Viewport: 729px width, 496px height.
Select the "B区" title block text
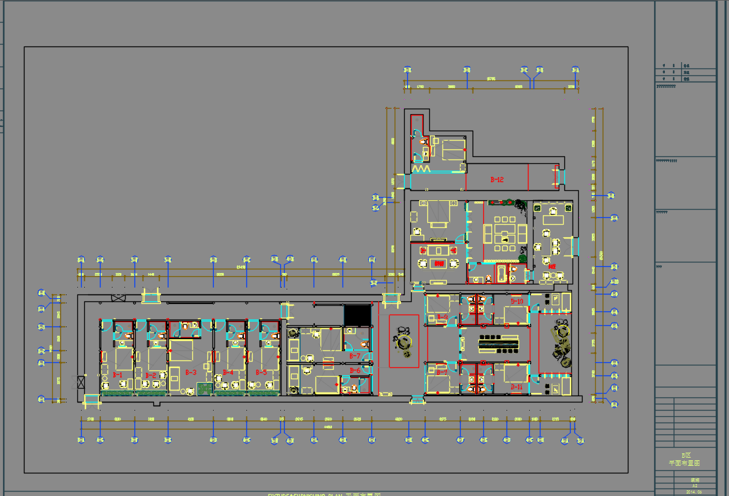686,456
